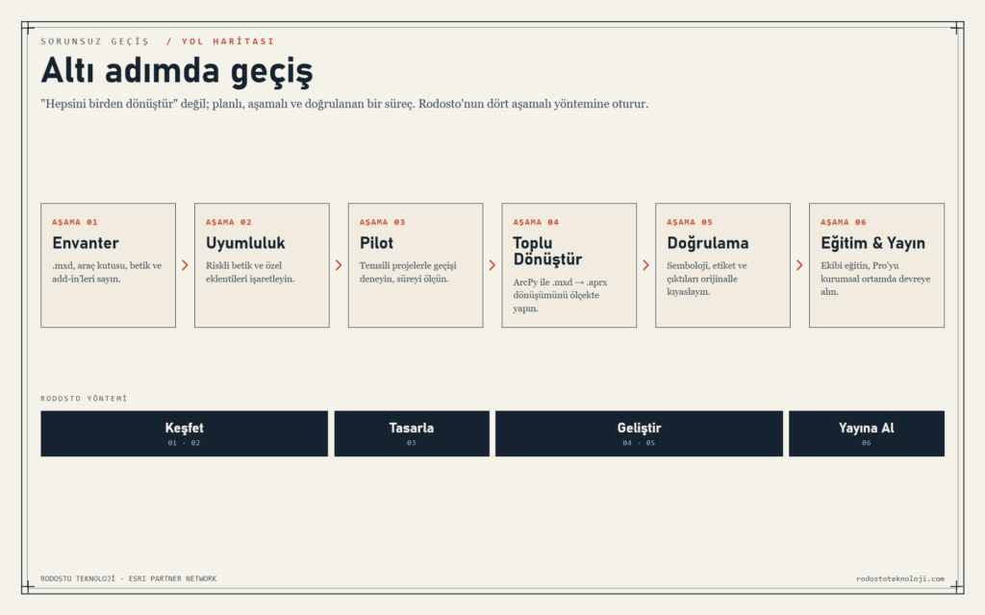
Task: Click the Tasarla phase bar
Action: tap(412, 433)
